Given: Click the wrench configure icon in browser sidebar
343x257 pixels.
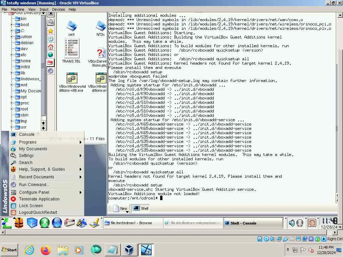Looking at the screenshot, I should pyautogui.click(x=51, y=22).
